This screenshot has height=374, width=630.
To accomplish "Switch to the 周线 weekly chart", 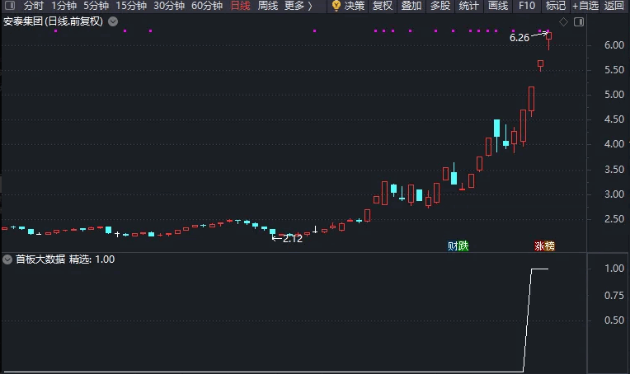I will click(268, 6).
